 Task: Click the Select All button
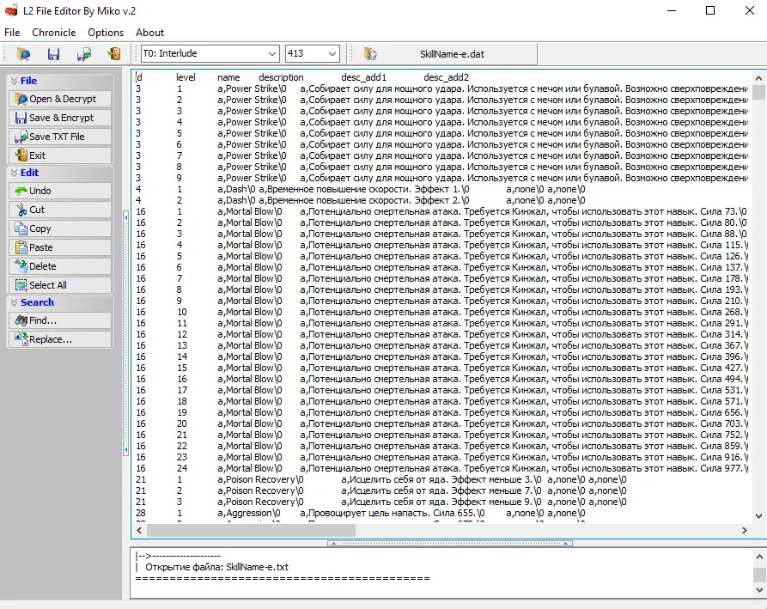click(x=60, y=285)
